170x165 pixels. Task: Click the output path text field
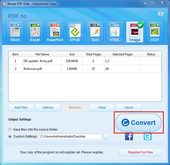tap(70, 137)
